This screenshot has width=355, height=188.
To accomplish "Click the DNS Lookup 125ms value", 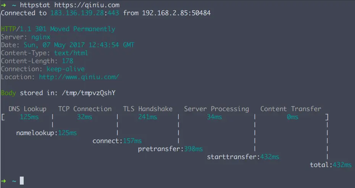I will coord(29,117).
